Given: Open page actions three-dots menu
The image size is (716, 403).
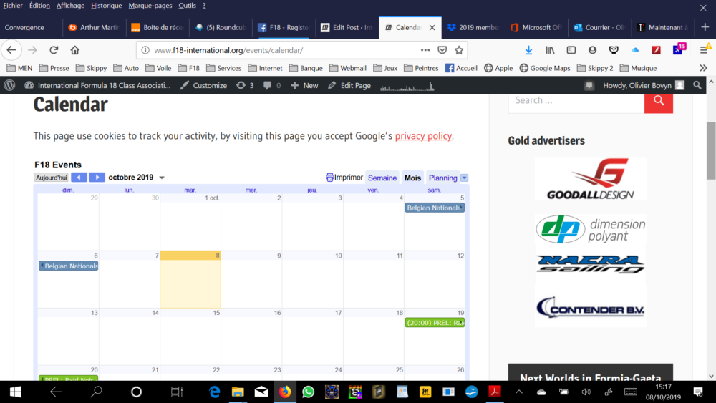Looking at the screenshot, I should pyautogui.click(x=425, y=50).
